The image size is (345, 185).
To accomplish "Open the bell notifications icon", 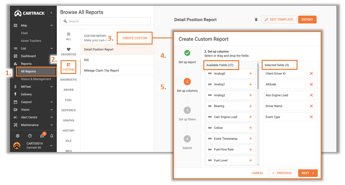I will [x=52, y=136].
